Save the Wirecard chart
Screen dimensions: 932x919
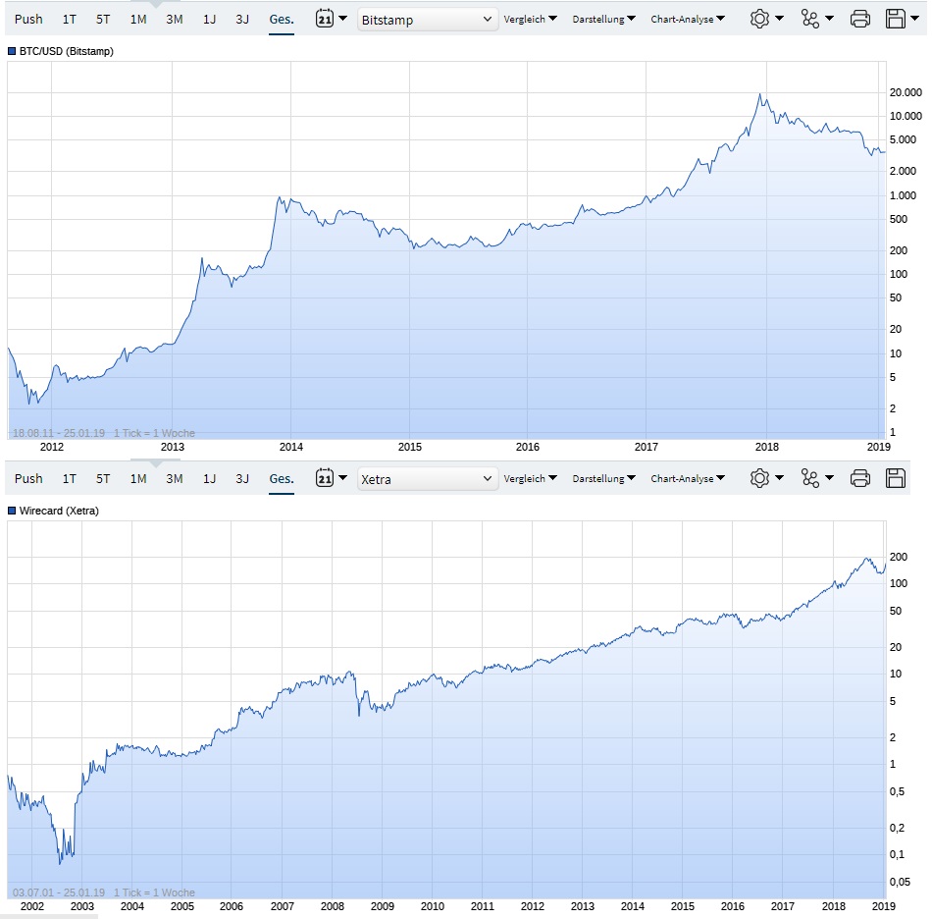click(895, 478)
